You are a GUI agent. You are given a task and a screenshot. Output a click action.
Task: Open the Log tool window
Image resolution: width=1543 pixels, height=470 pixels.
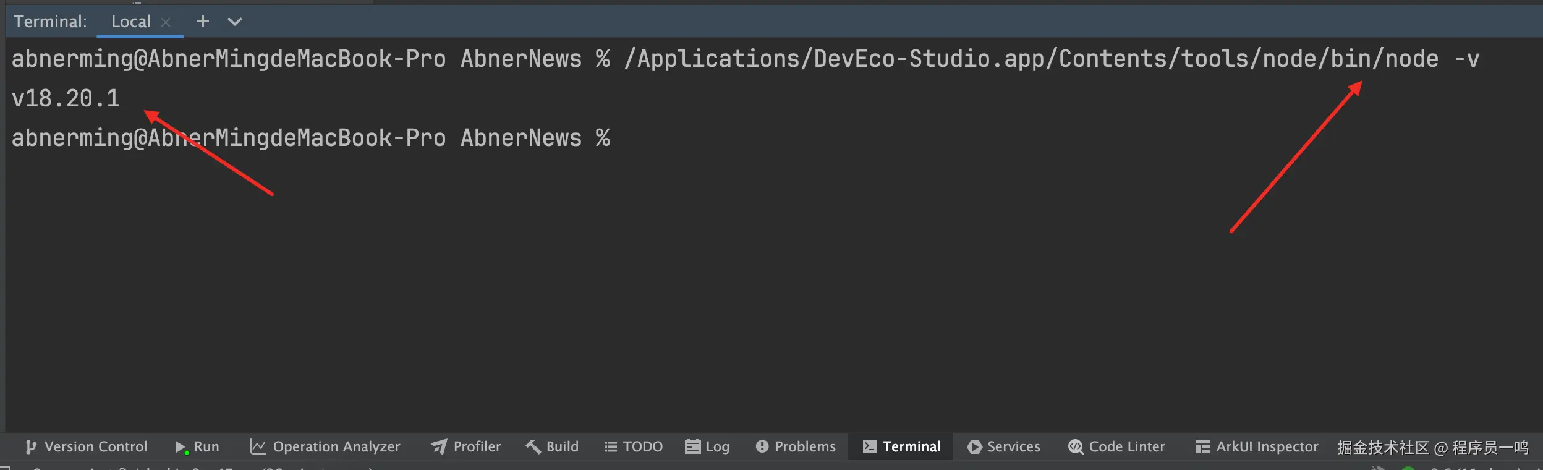pyautogui.click(x=707, y=446)
